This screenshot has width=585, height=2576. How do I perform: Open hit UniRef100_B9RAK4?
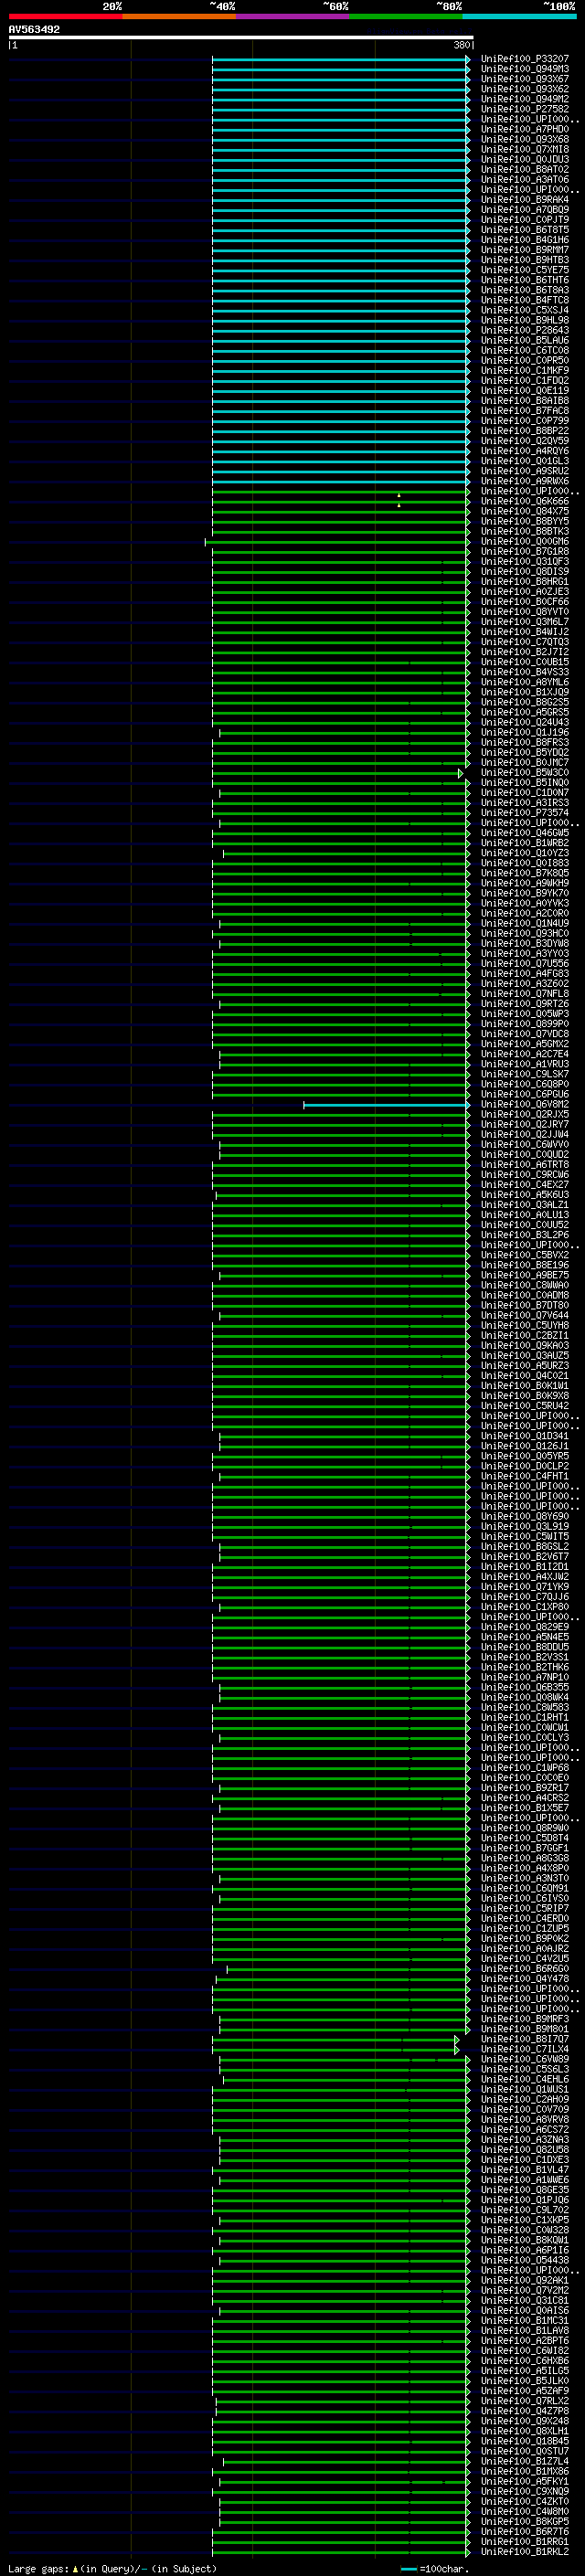click(525, 200)
